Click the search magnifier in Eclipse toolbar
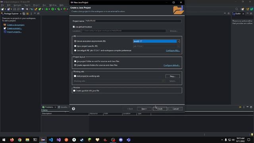This screenshot has width=254, height=143. coord(237,9)
